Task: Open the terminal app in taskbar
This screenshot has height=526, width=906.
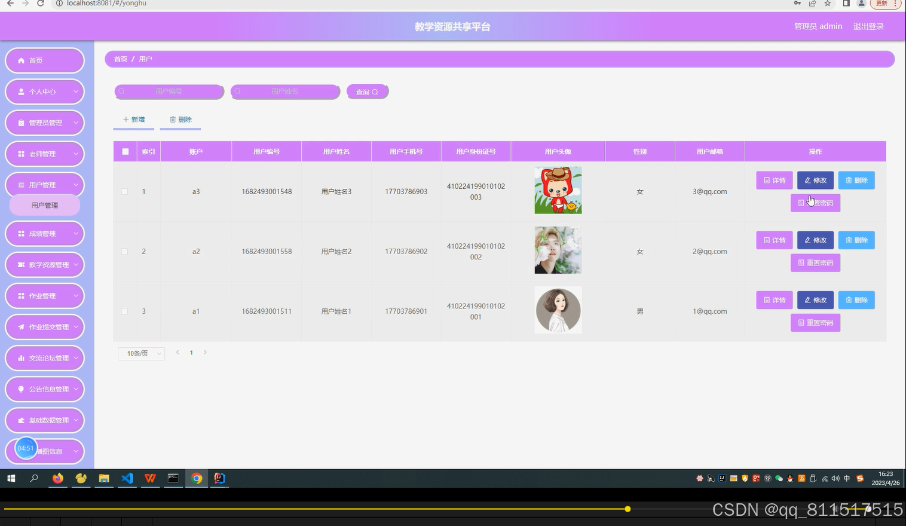Action: [173, 478]
